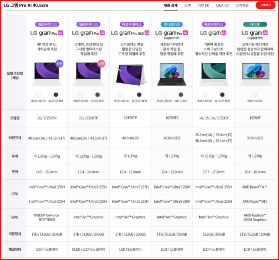Click the red 구매하기 button
The width and height of the screenshot is (279, 260).
point(265,5)
